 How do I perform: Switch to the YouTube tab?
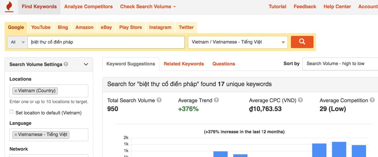coord(41,27)
